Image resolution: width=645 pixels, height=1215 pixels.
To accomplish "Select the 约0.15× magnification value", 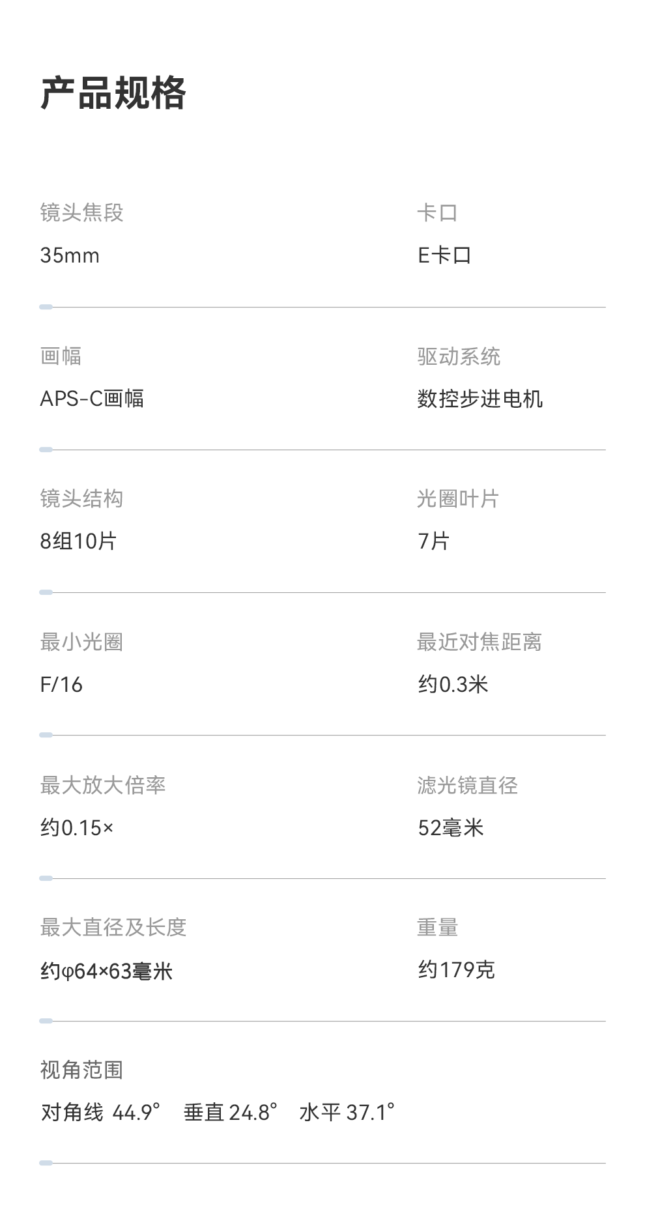I will tap(77, 827).
